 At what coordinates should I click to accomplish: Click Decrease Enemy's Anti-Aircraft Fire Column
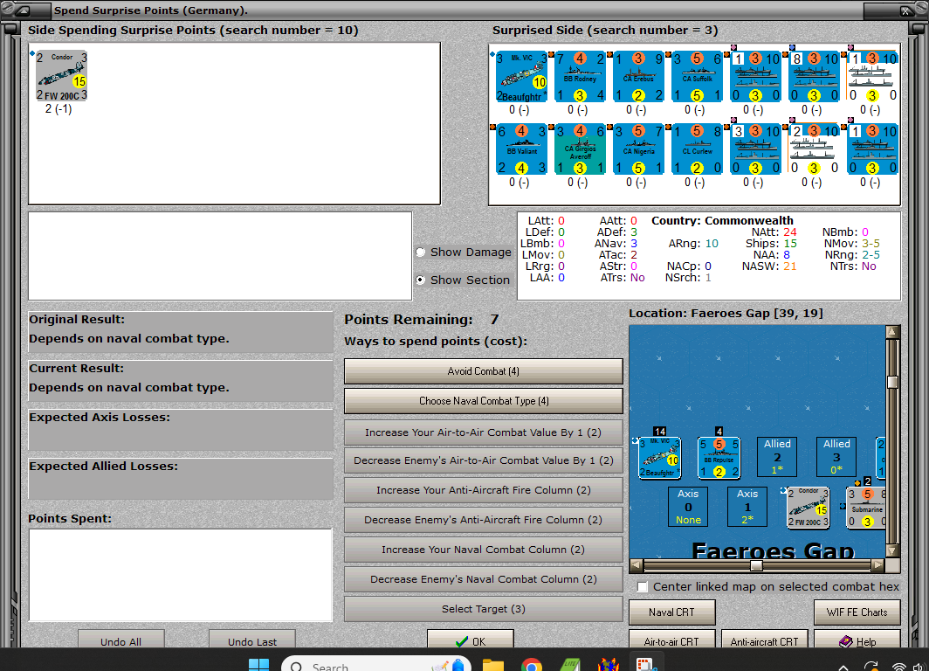pyautogui.click(x=484, y=520)
